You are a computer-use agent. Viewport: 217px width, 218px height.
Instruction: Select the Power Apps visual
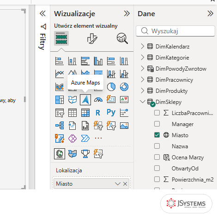pos(72,139)
